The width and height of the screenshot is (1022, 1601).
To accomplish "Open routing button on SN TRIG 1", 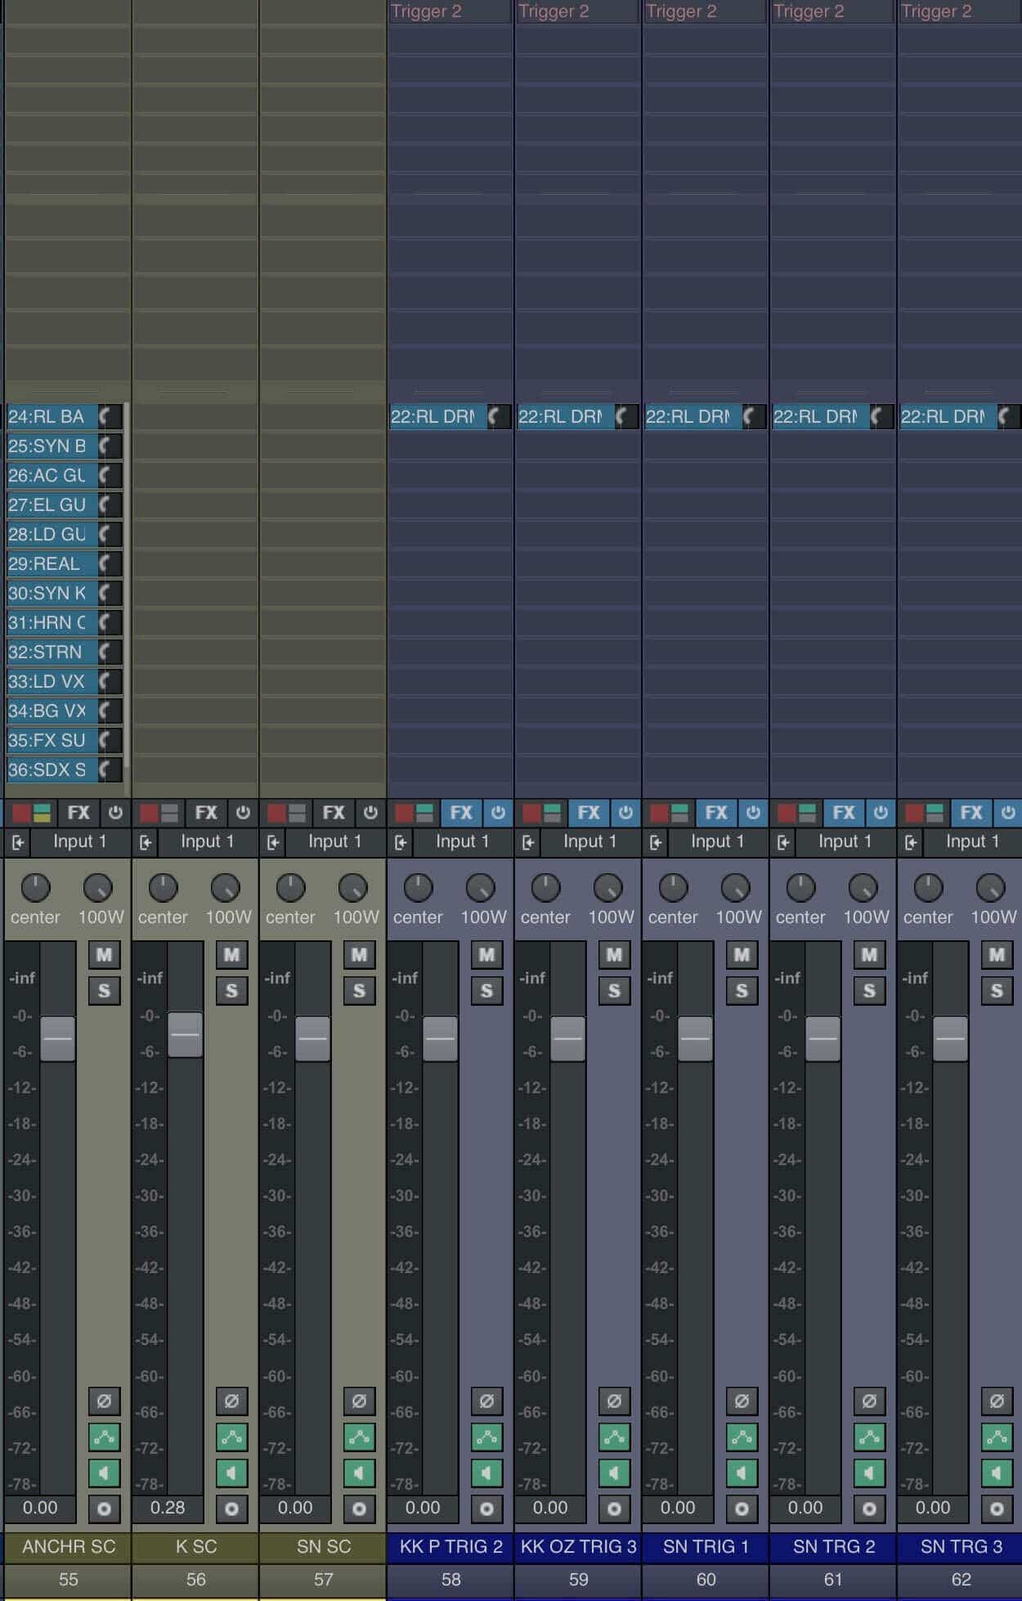I will (x=742, y=1437).
